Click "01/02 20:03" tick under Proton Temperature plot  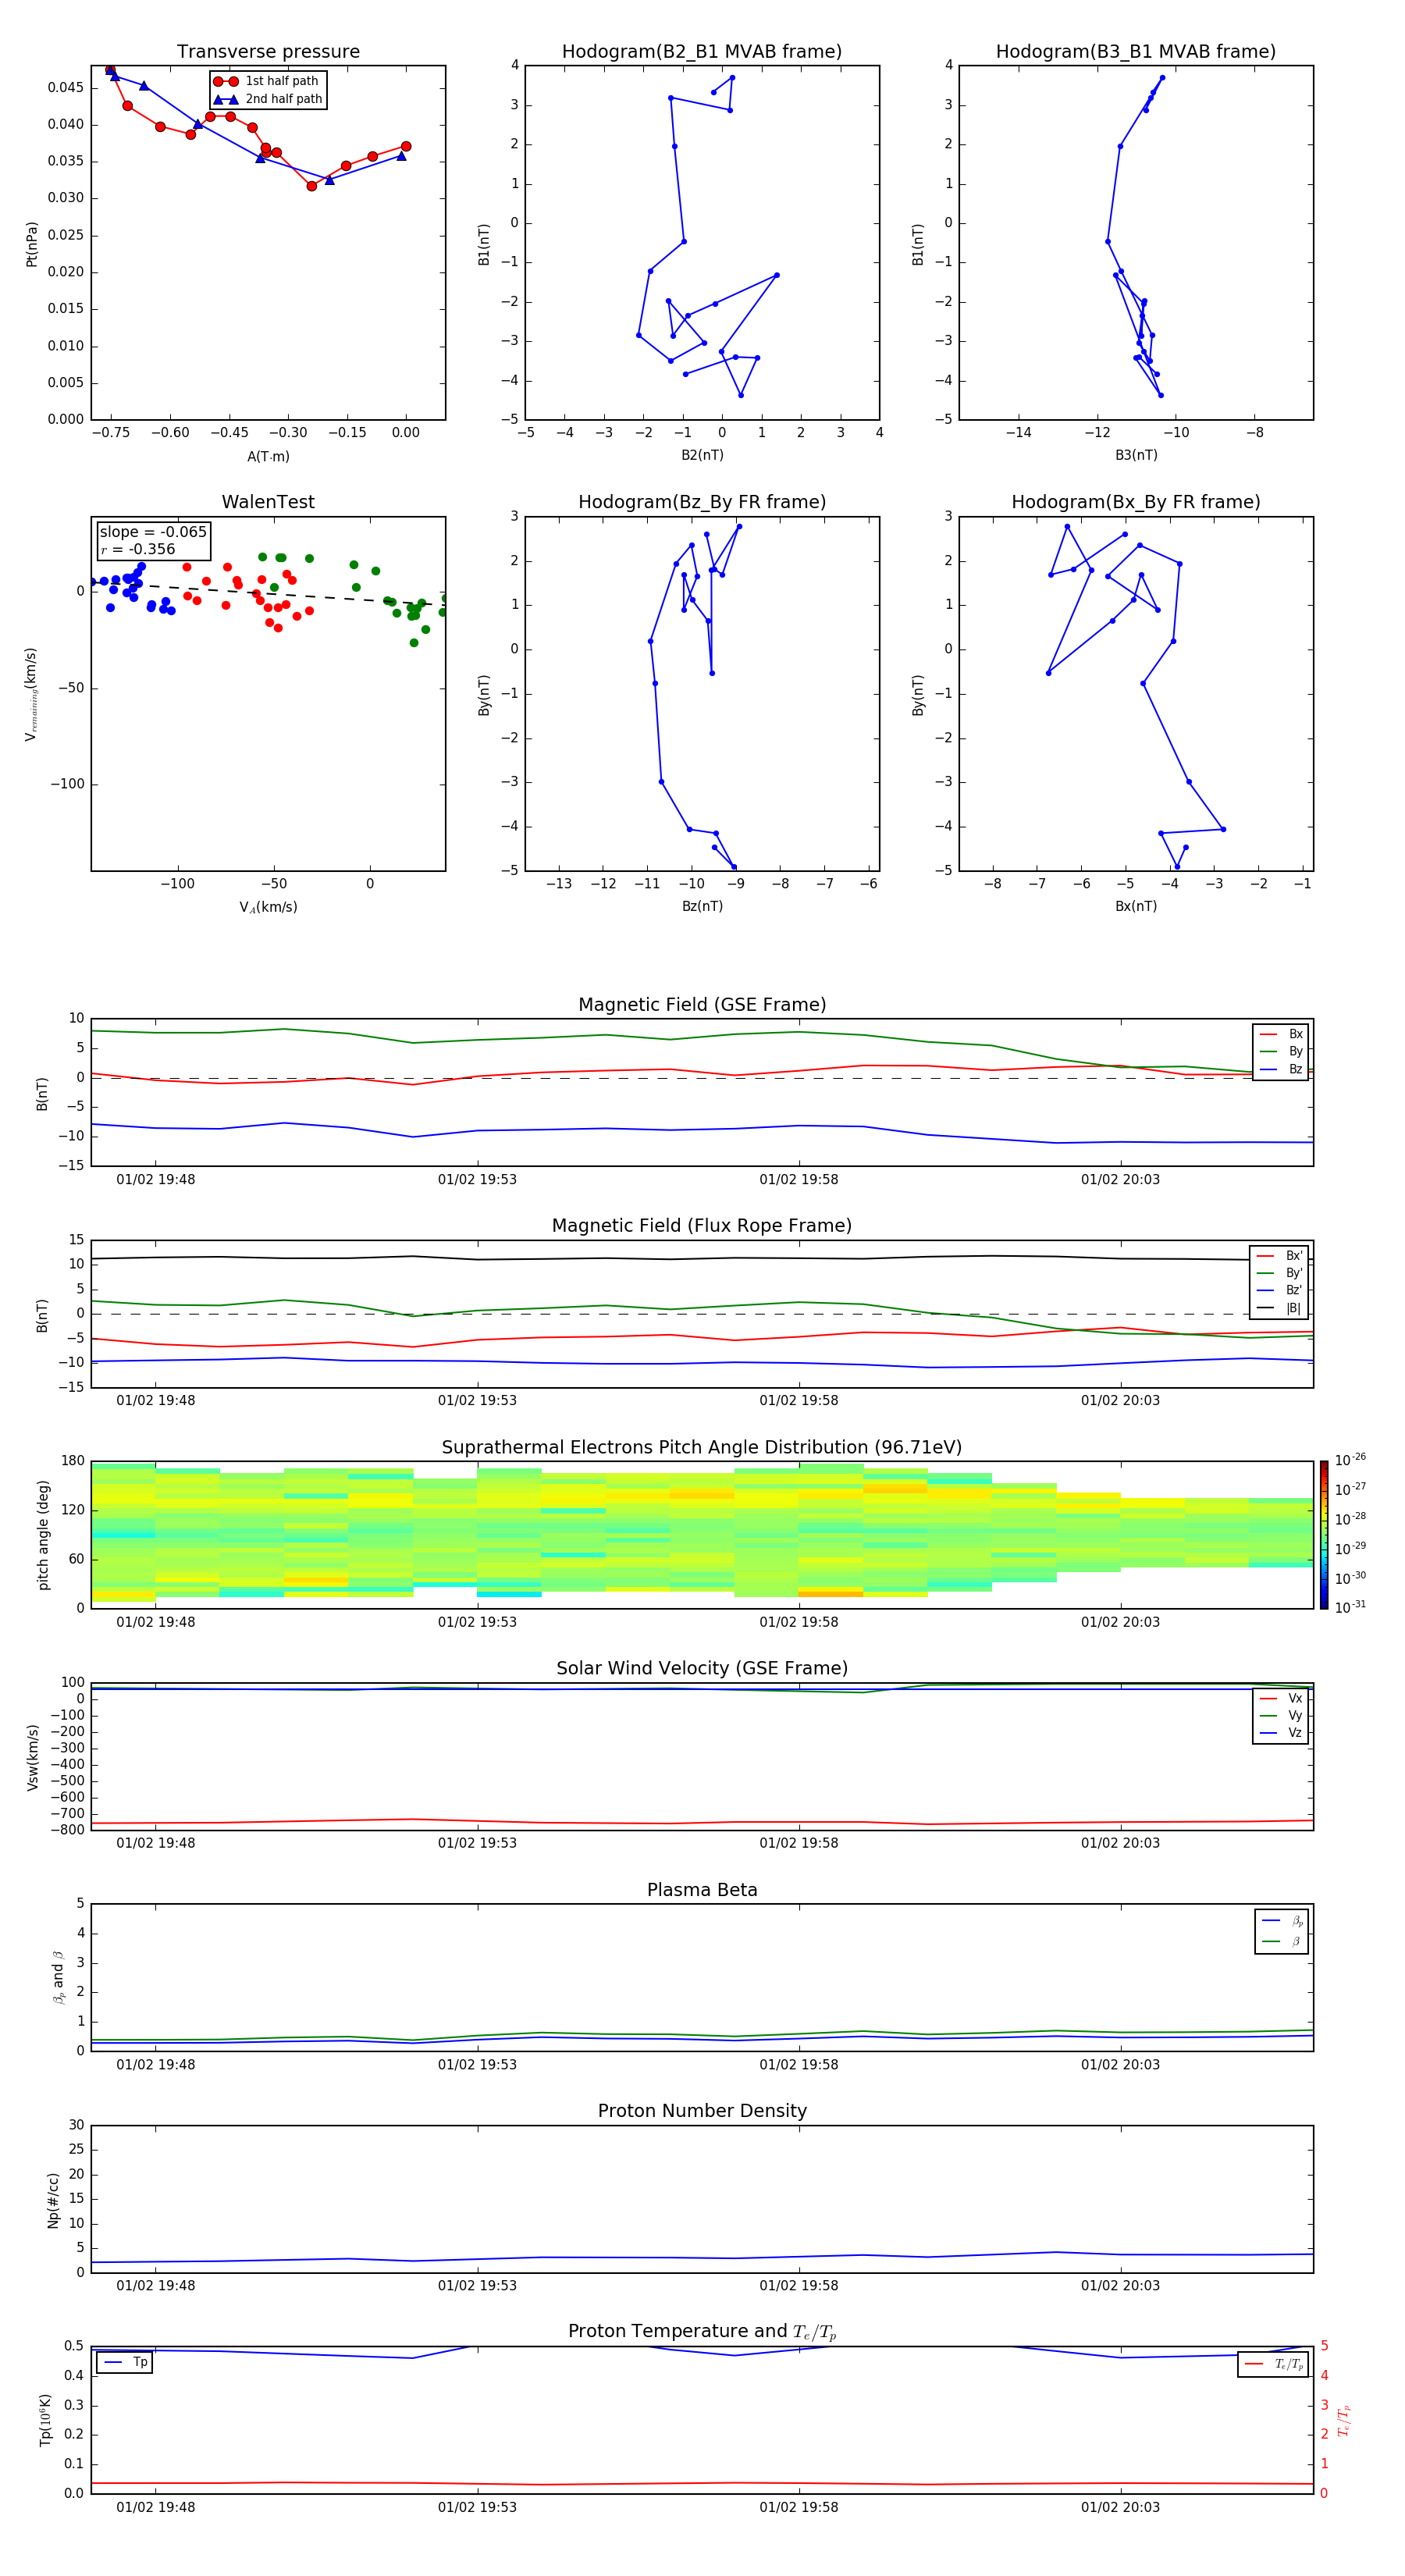[x=1120, y=2507]
